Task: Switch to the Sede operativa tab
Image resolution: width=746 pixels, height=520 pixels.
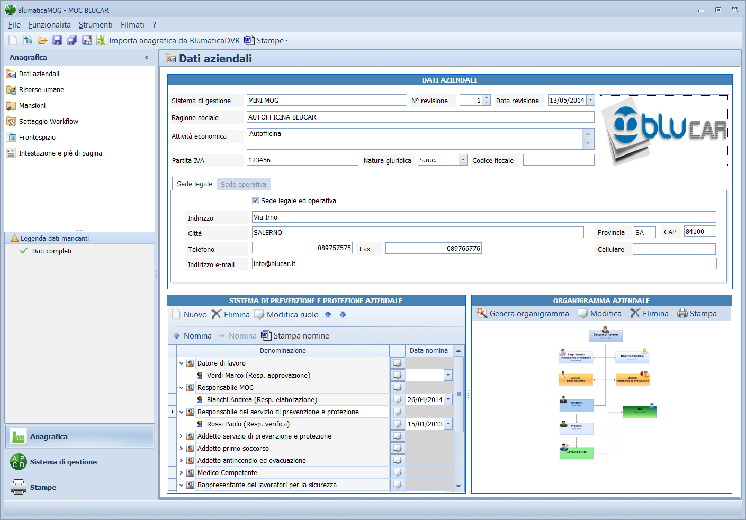Action: click(x=244, y=185)
